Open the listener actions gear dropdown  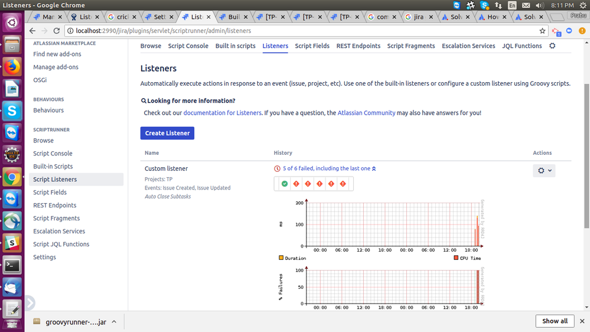[x=544, y=171]
